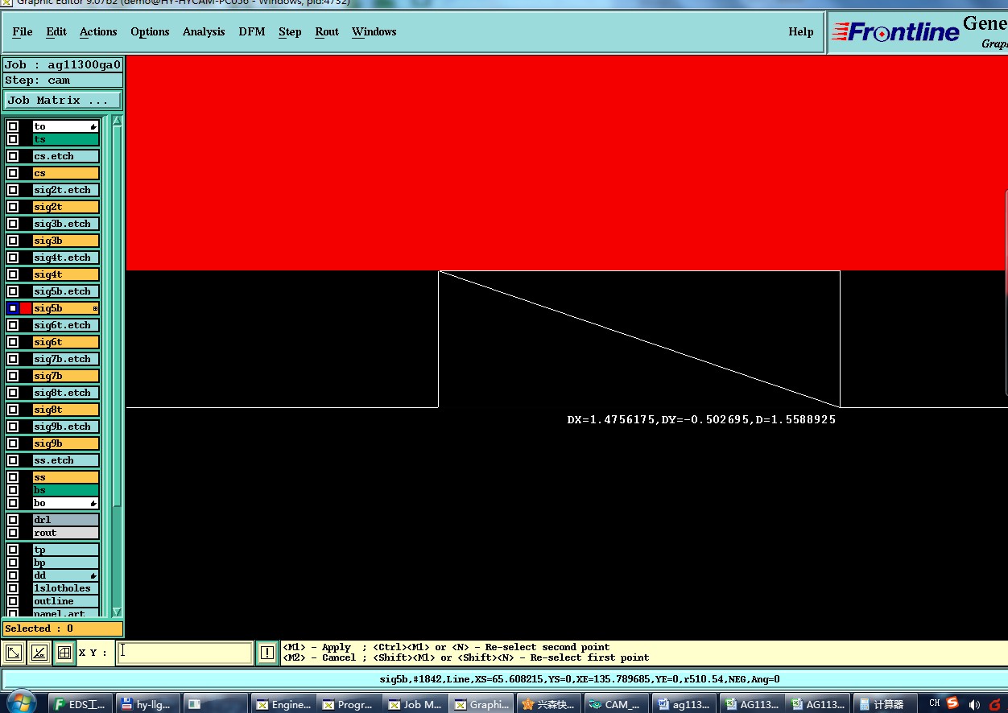Open the ag113 Word document in taskbar

684,704
